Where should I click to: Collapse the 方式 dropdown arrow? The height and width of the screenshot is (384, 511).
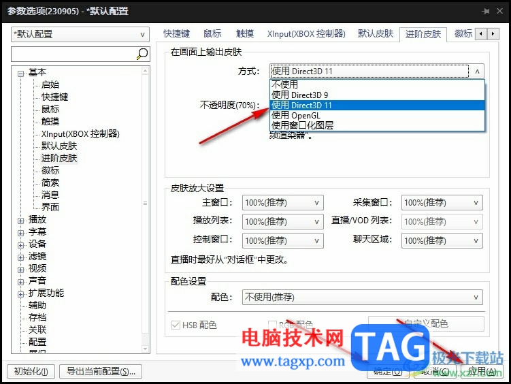click(477, 71)
